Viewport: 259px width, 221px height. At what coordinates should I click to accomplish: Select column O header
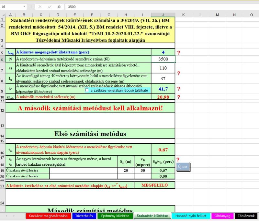pyautogui.click(x=251, y=15)
